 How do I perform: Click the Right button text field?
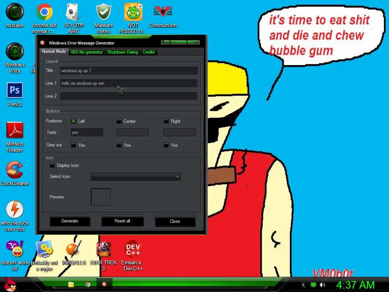click(x=180, y=132)
